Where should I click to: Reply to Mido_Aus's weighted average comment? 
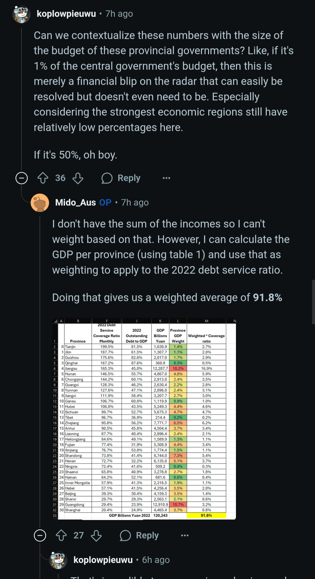point(139,535)
